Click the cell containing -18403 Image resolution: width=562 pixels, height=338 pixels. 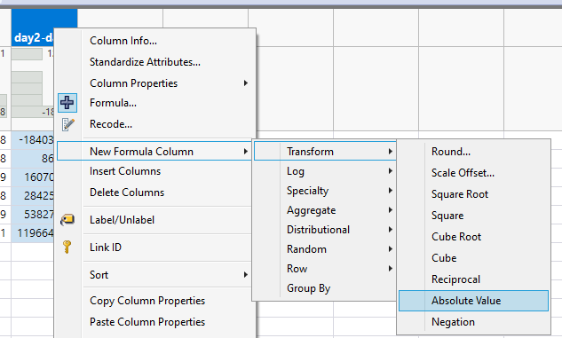32,139
